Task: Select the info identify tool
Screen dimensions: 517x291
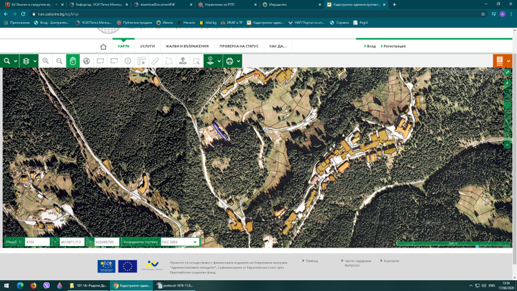Action: 128,61
